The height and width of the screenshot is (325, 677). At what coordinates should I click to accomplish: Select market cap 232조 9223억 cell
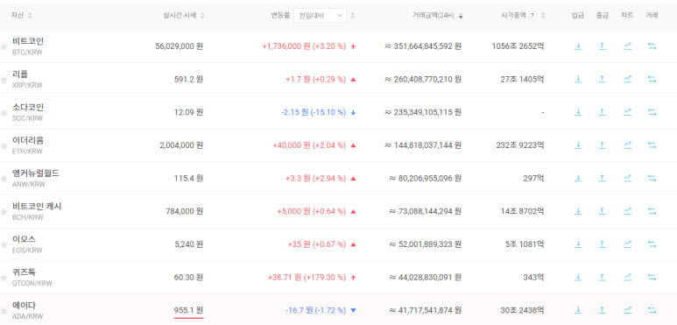pos(520,145)
